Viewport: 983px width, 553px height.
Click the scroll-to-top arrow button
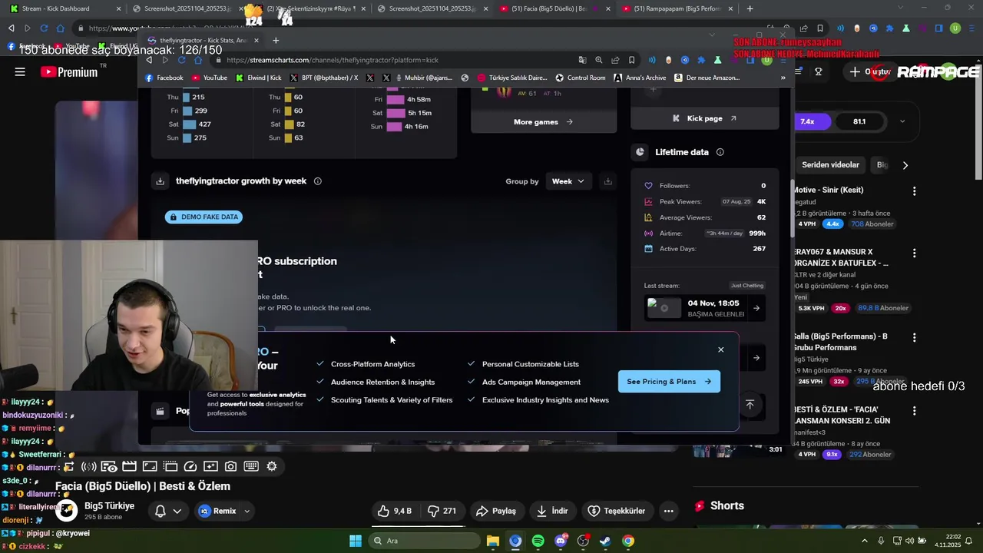pos(750,404)
